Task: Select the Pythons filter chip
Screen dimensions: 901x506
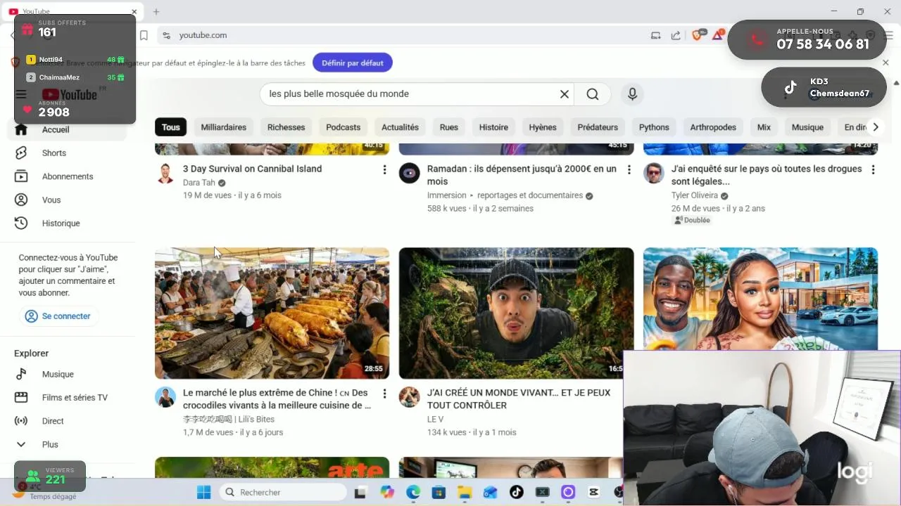Action: pos(654,127)
